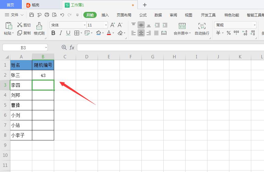This screenshot has height=172, width=264.
Task: Align text right
Action: pyautogui.click(x=149, y=33)
